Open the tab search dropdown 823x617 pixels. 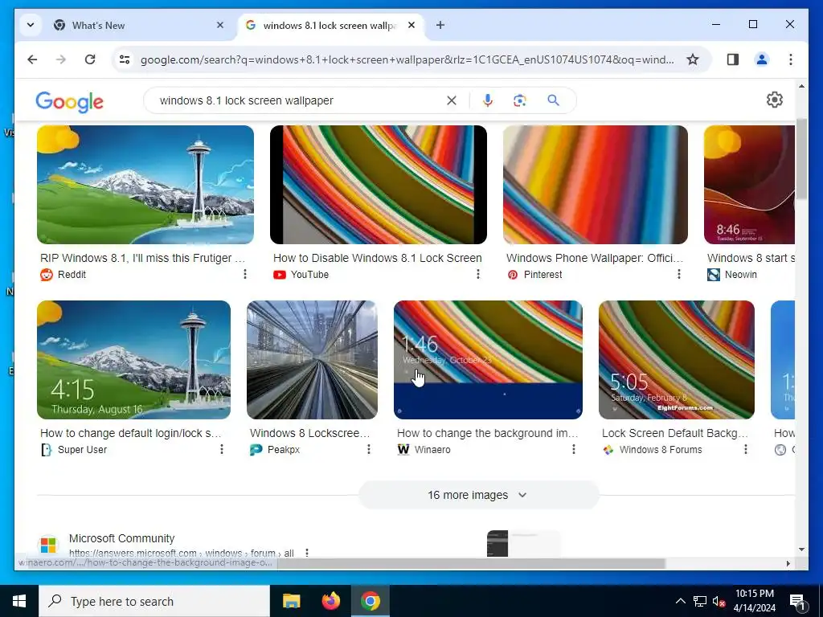31,25
